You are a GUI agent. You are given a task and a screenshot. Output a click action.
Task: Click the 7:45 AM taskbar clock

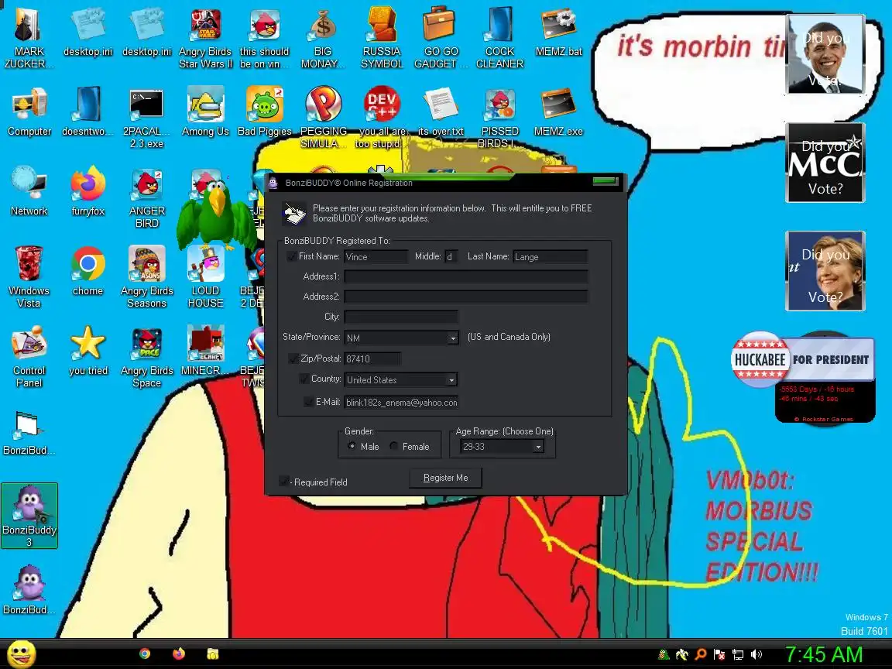pyautogui.click(x=824, y=654)
